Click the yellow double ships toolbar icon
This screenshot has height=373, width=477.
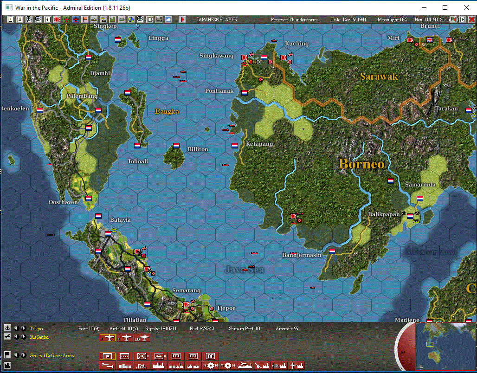pyautogui.click(x=103, y=19)
